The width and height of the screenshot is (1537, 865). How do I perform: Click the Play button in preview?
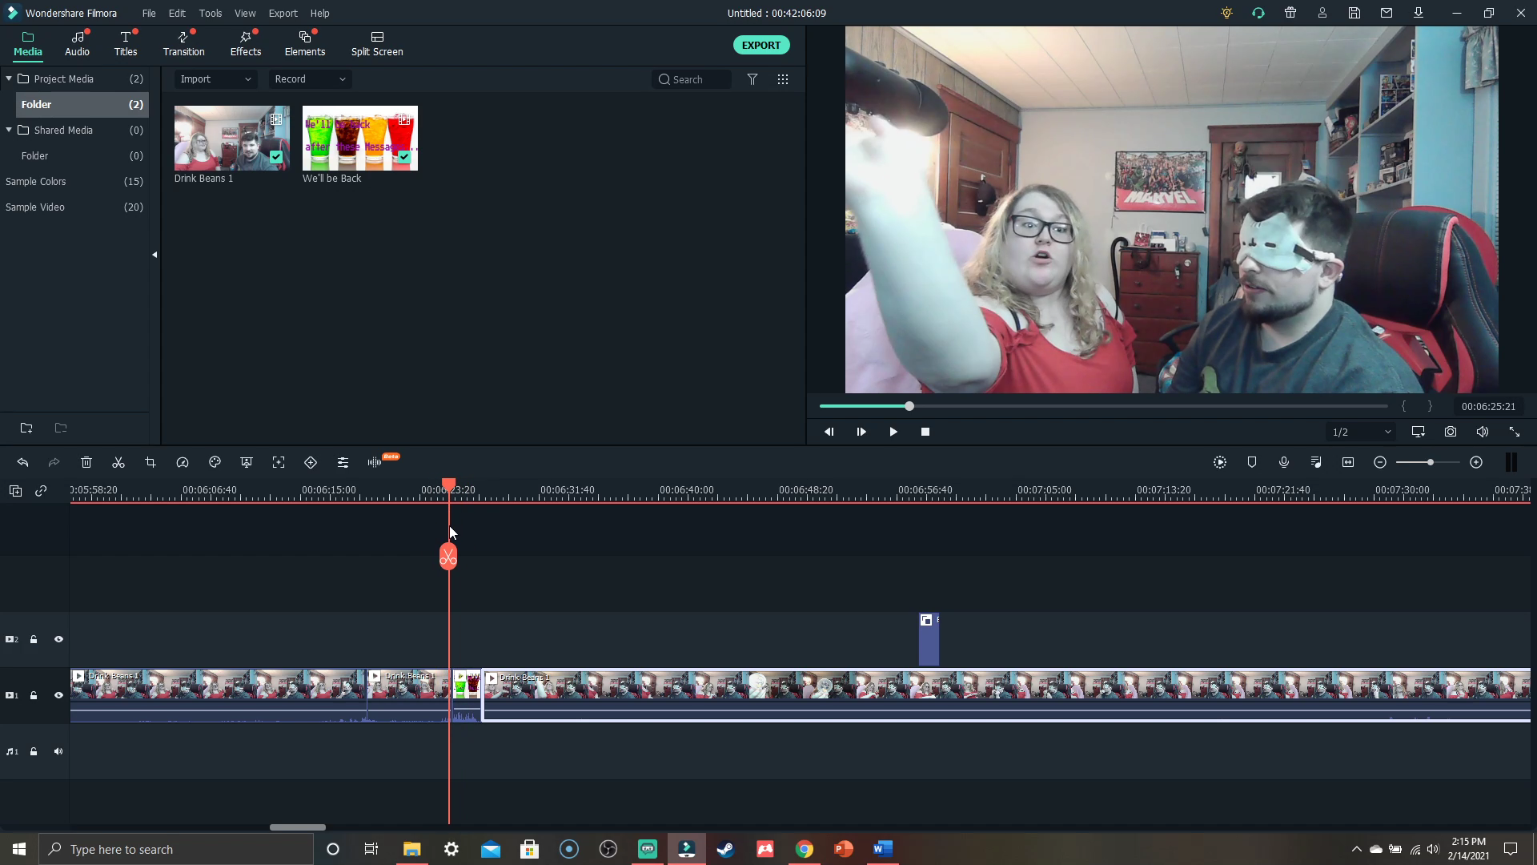pos(893,432)
